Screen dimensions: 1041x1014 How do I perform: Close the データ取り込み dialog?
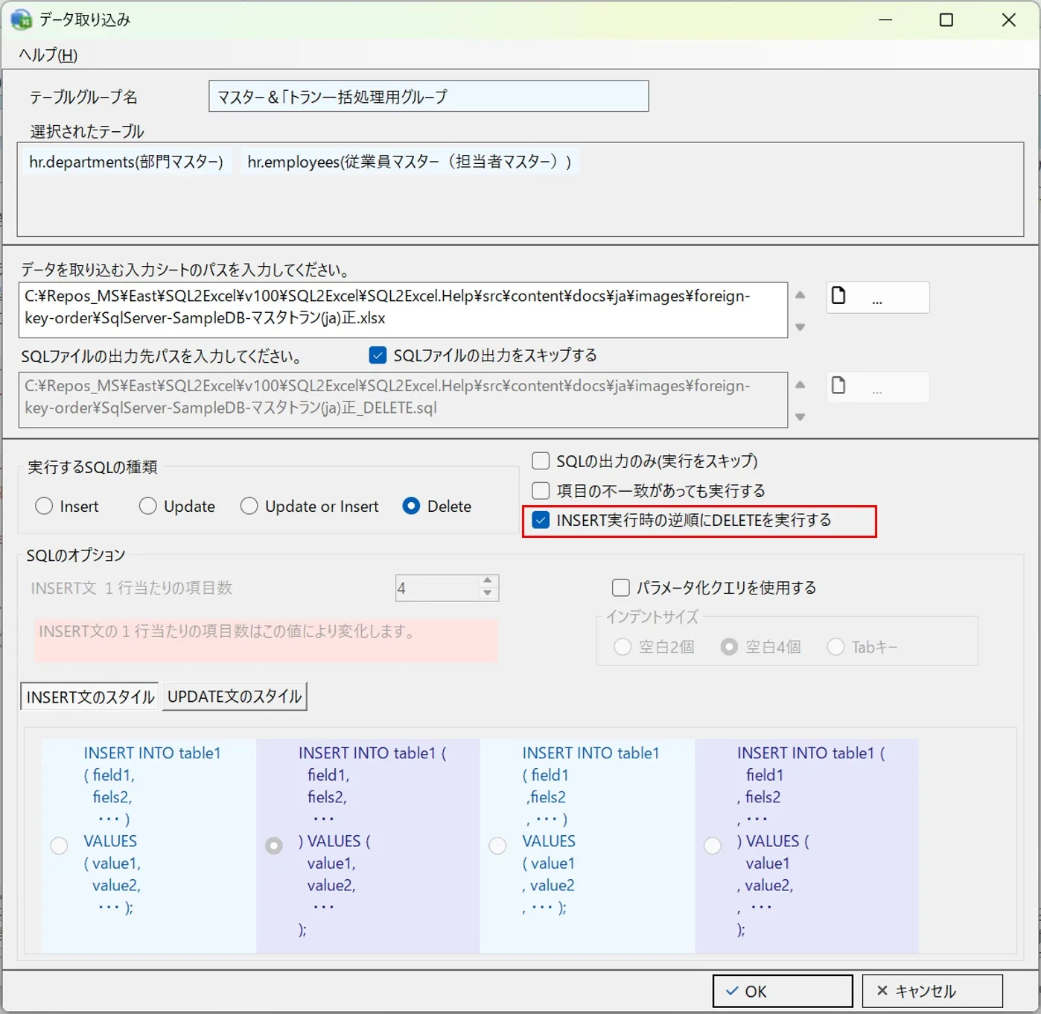(1009, 20)
